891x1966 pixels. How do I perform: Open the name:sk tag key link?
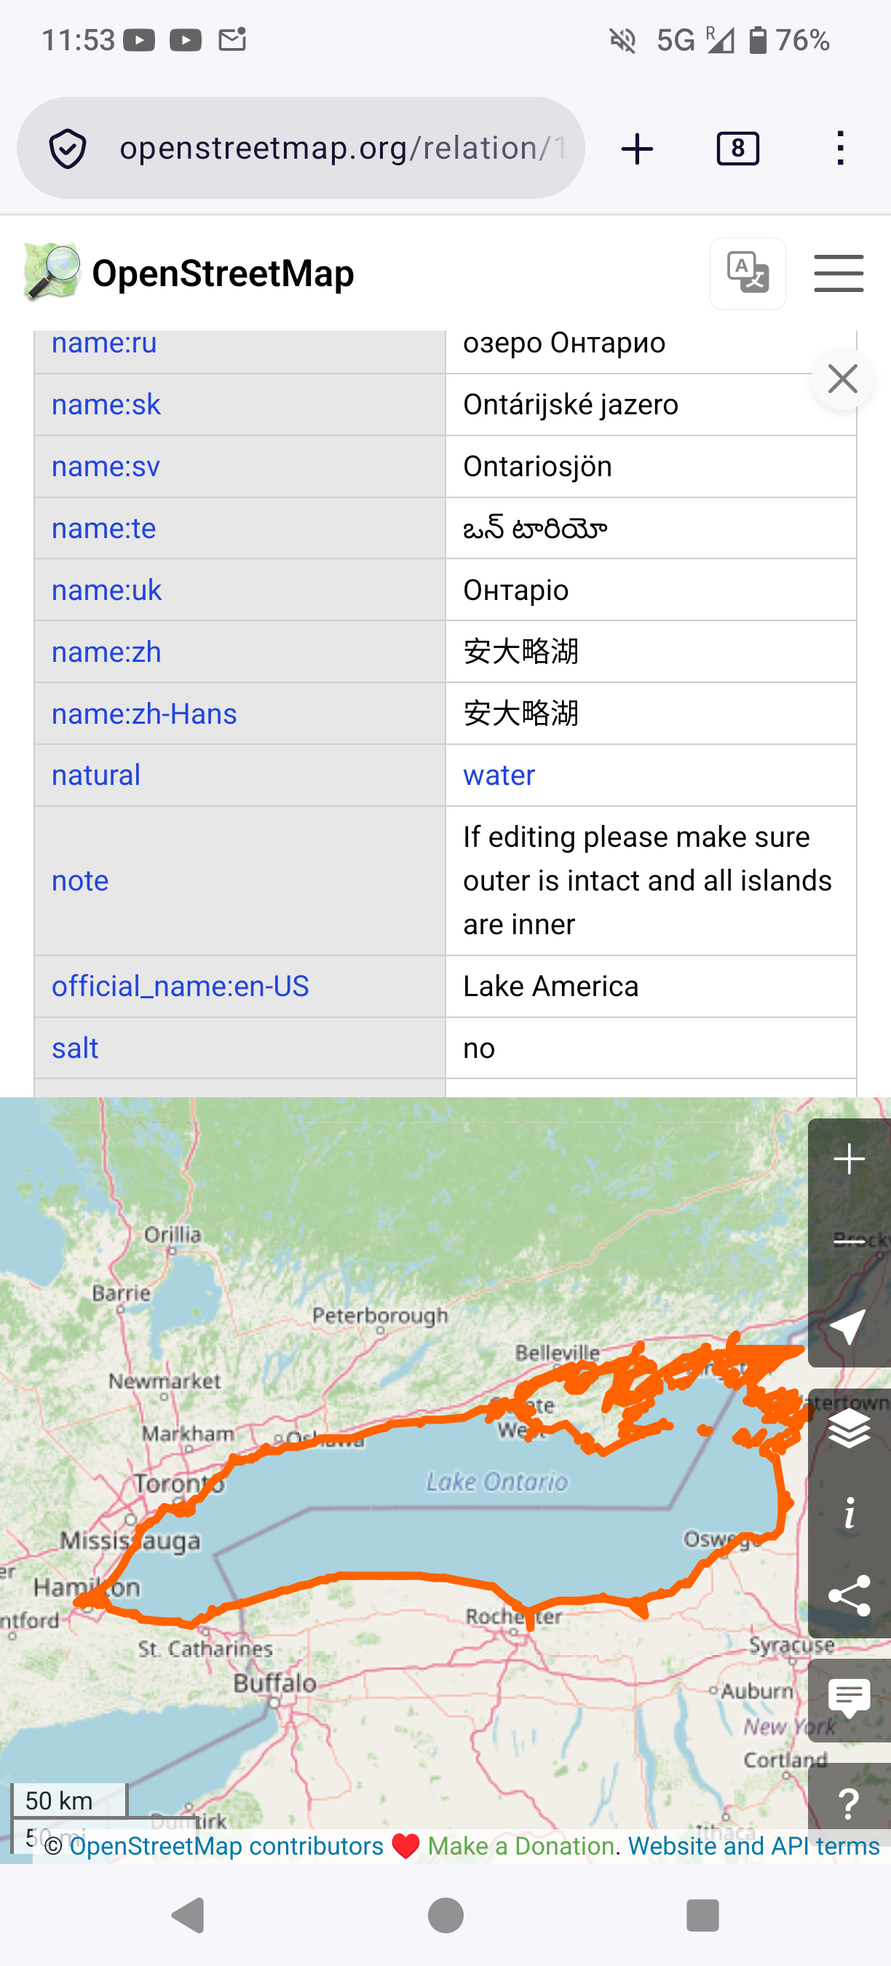pos(106,405)
